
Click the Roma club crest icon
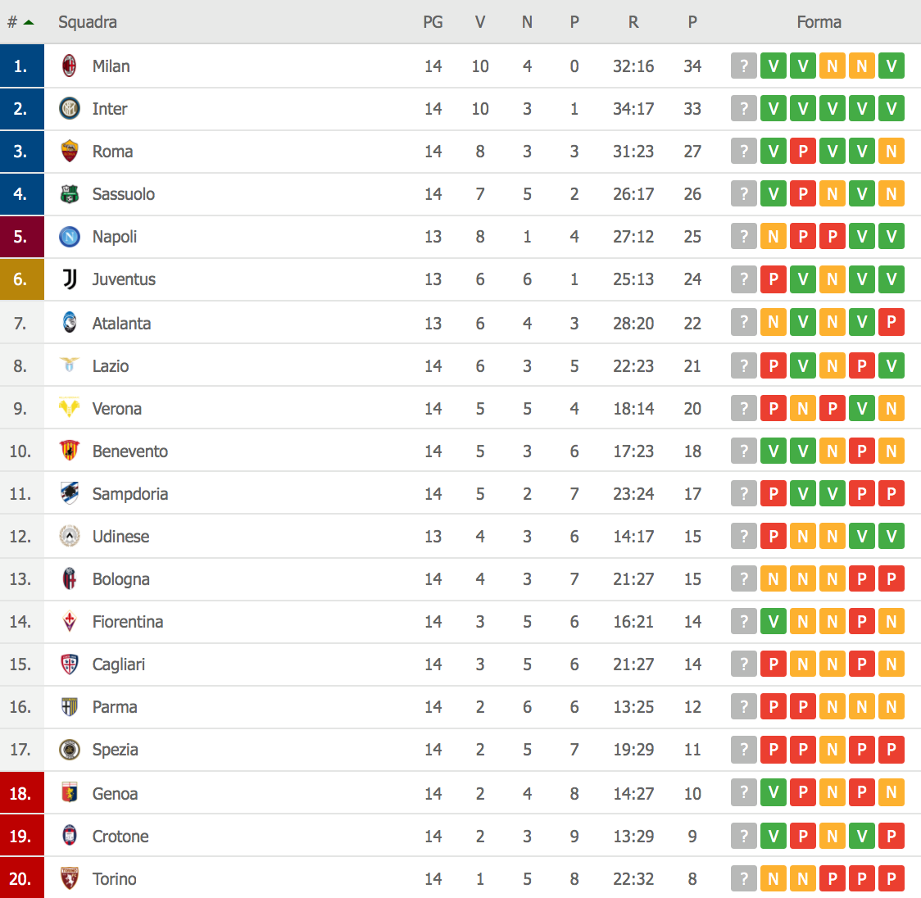(70, 151)
